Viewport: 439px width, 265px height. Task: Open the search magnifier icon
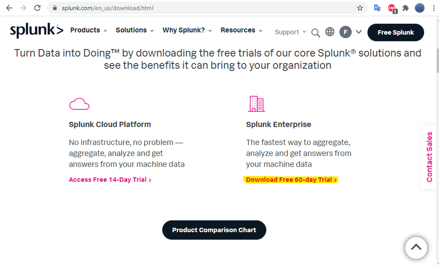[316, 32]
